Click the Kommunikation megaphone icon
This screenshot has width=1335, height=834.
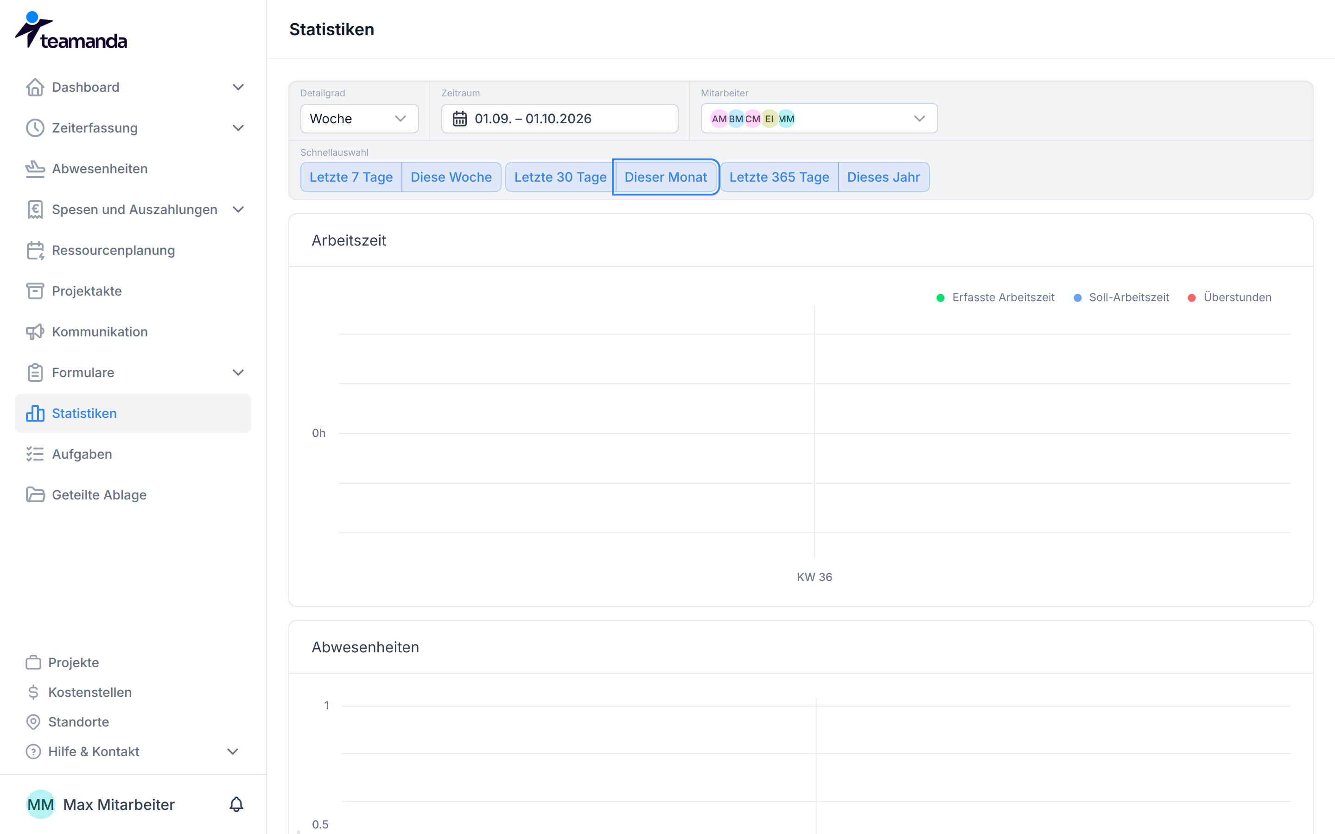[35, 331]
